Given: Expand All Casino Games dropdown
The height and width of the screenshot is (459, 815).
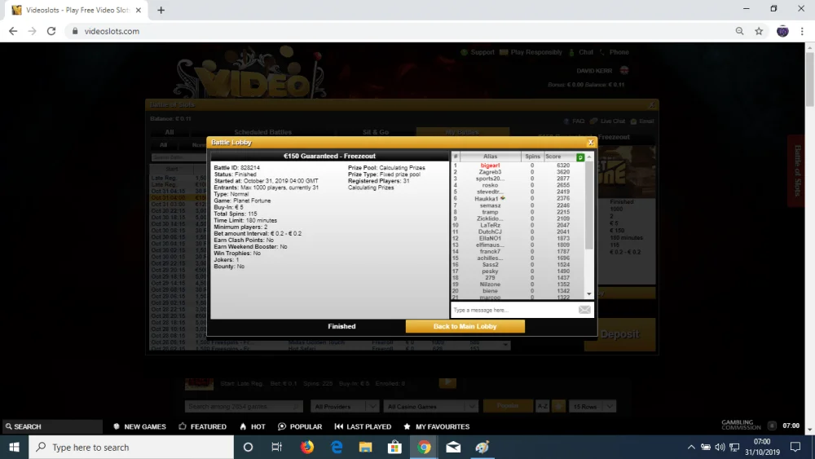Looking at the screenshot, I should tap(430, 407).
